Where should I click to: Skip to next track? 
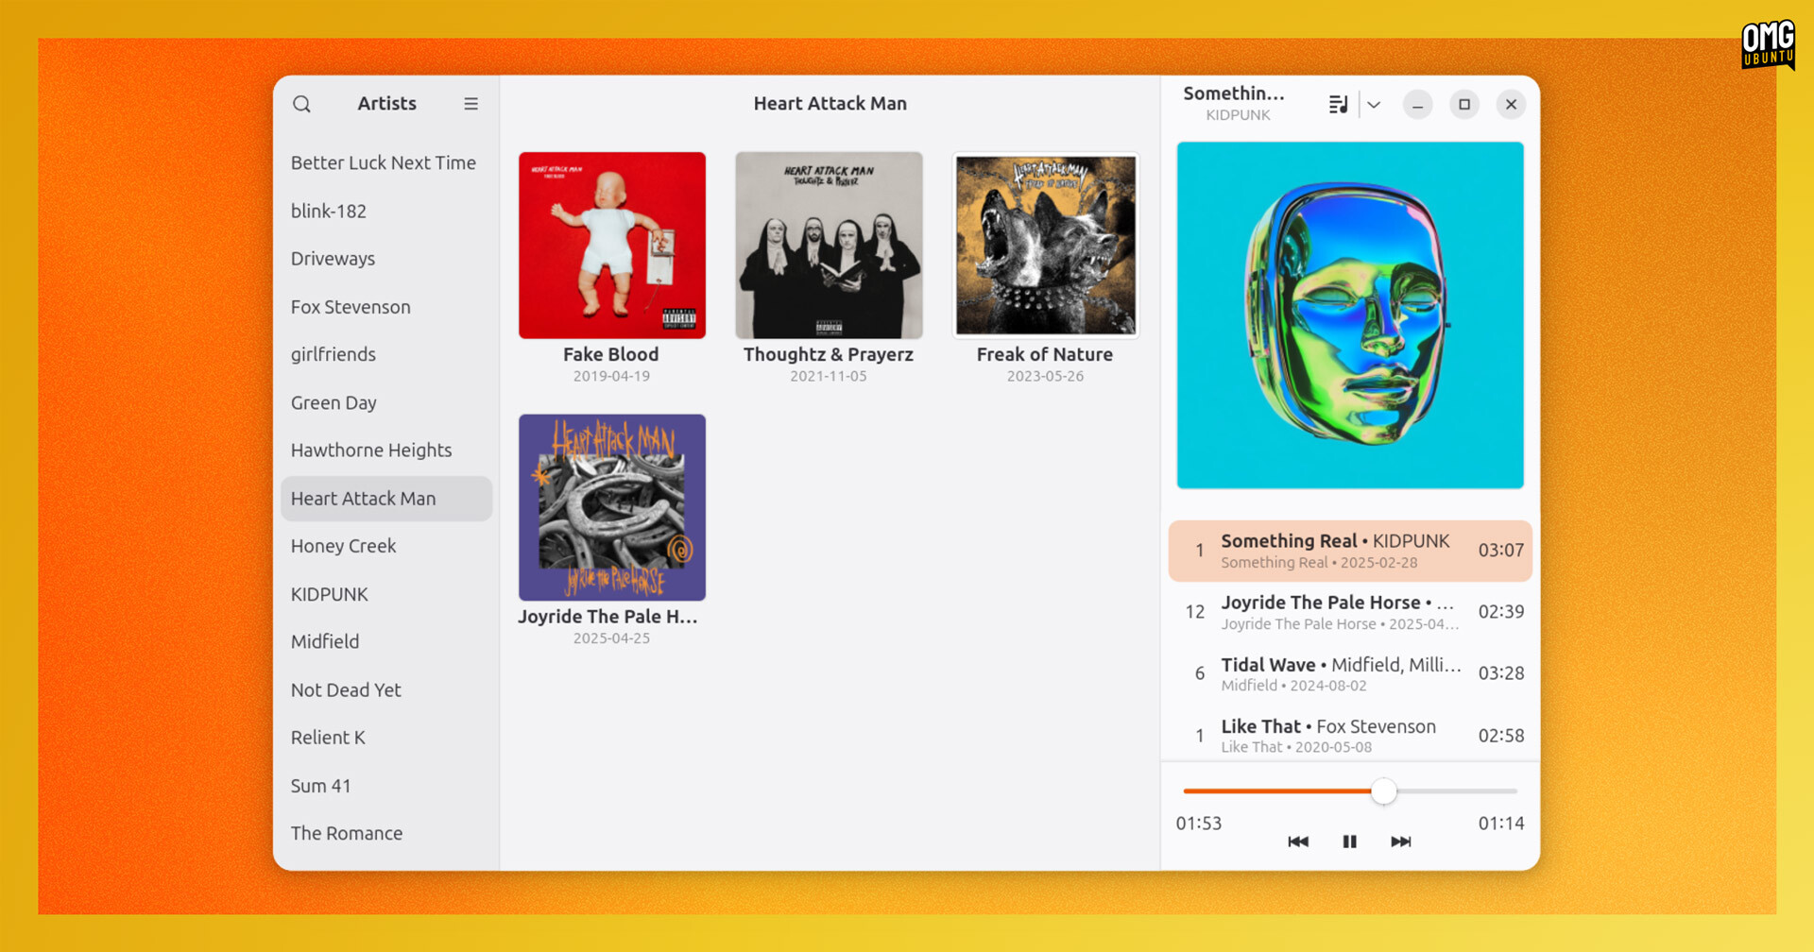click(x=1401, y=841)
